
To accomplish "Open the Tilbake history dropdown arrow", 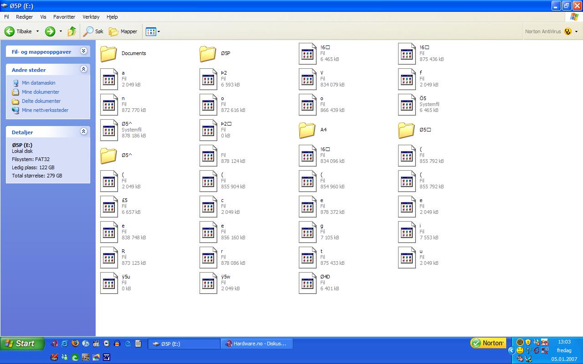I will [x=37, y=31].
